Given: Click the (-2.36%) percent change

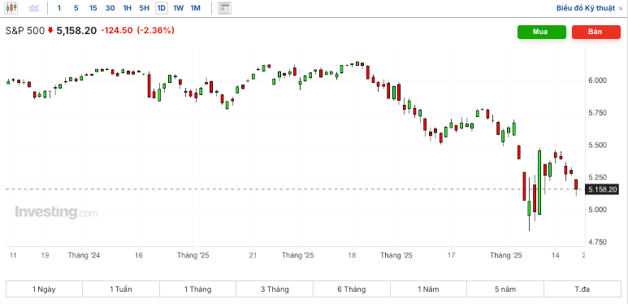Looking at the screenshot, I should [156, 30].
